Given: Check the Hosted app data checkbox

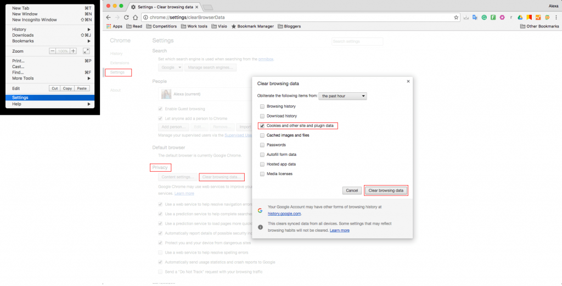Looking at the screenshot, I should (262, 164).
